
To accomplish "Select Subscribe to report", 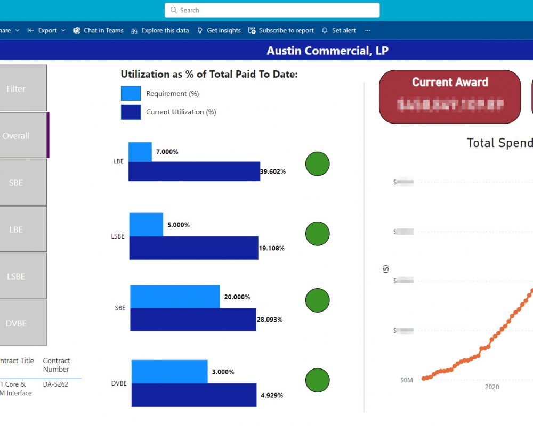I will coord(286,30).
